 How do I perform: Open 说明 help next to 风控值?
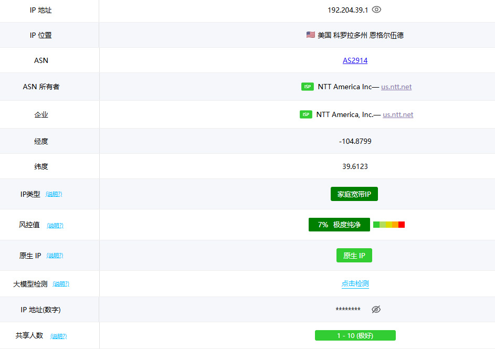click(55, 226)
